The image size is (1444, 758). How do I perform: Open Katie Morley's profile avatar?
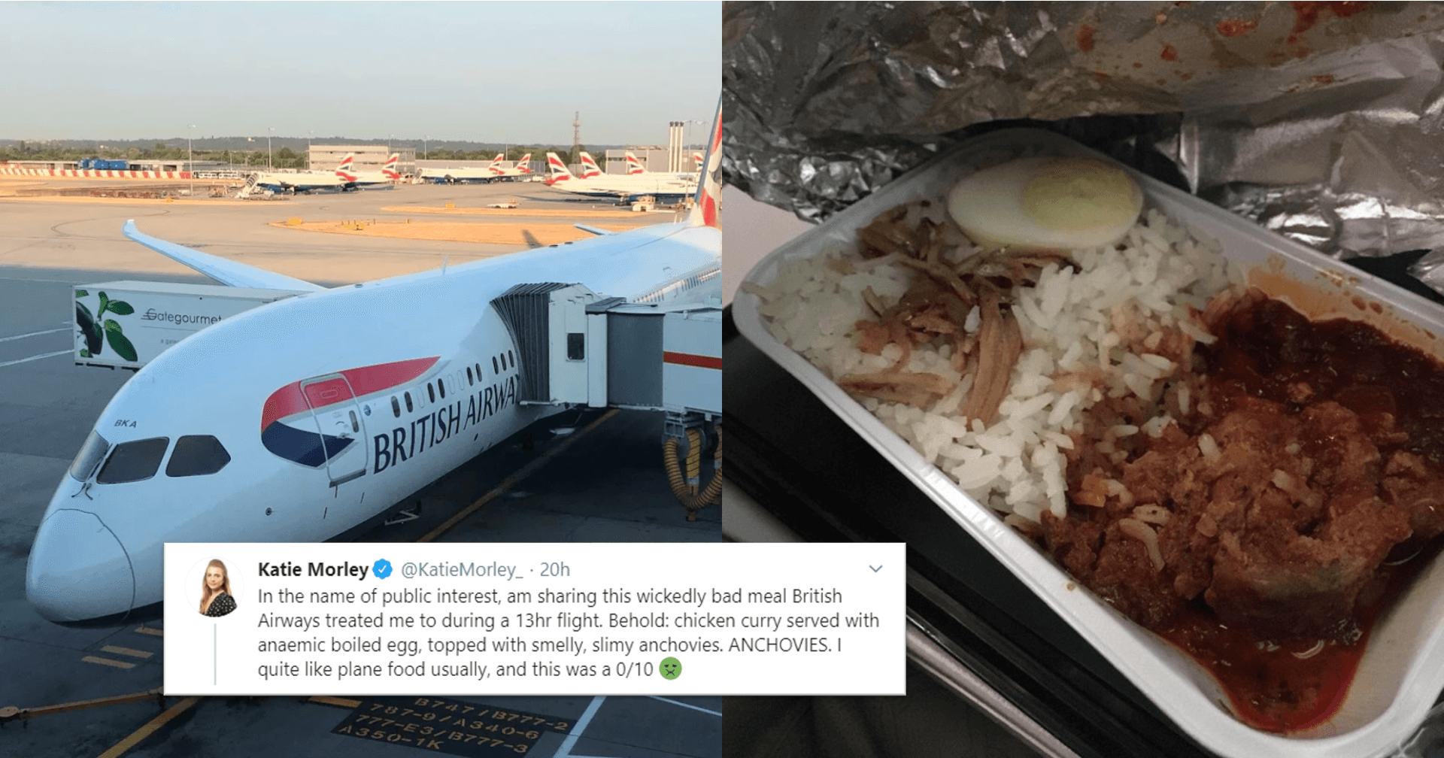tap(217, 588)
